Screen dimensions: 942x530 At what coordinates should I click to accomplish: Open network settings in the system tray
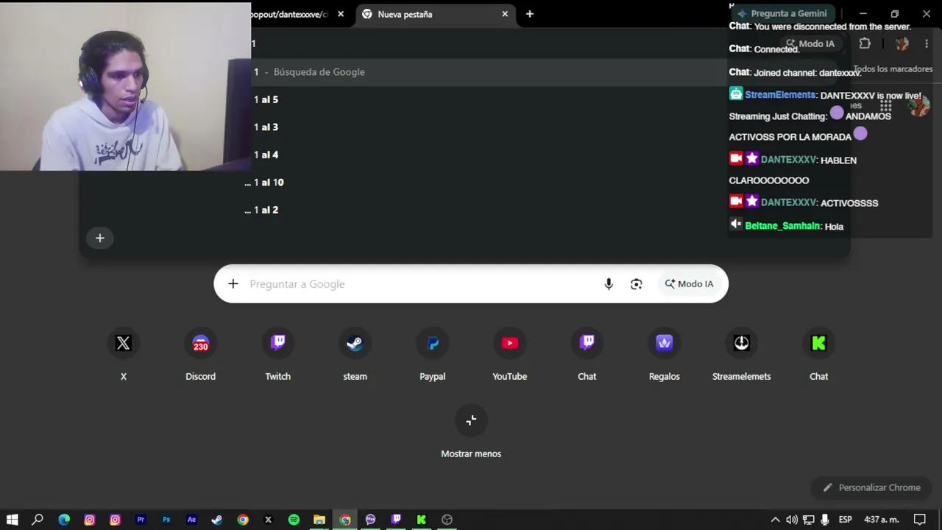pyautogui.click(x=808, y=520)
